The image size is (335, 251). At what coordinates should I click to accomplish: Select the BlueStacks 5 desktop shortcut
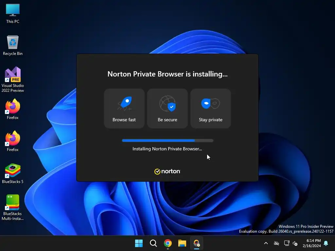[13, 174]
